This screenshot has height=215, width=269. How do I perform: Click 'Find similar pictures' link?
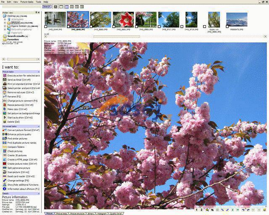(17, 139)
